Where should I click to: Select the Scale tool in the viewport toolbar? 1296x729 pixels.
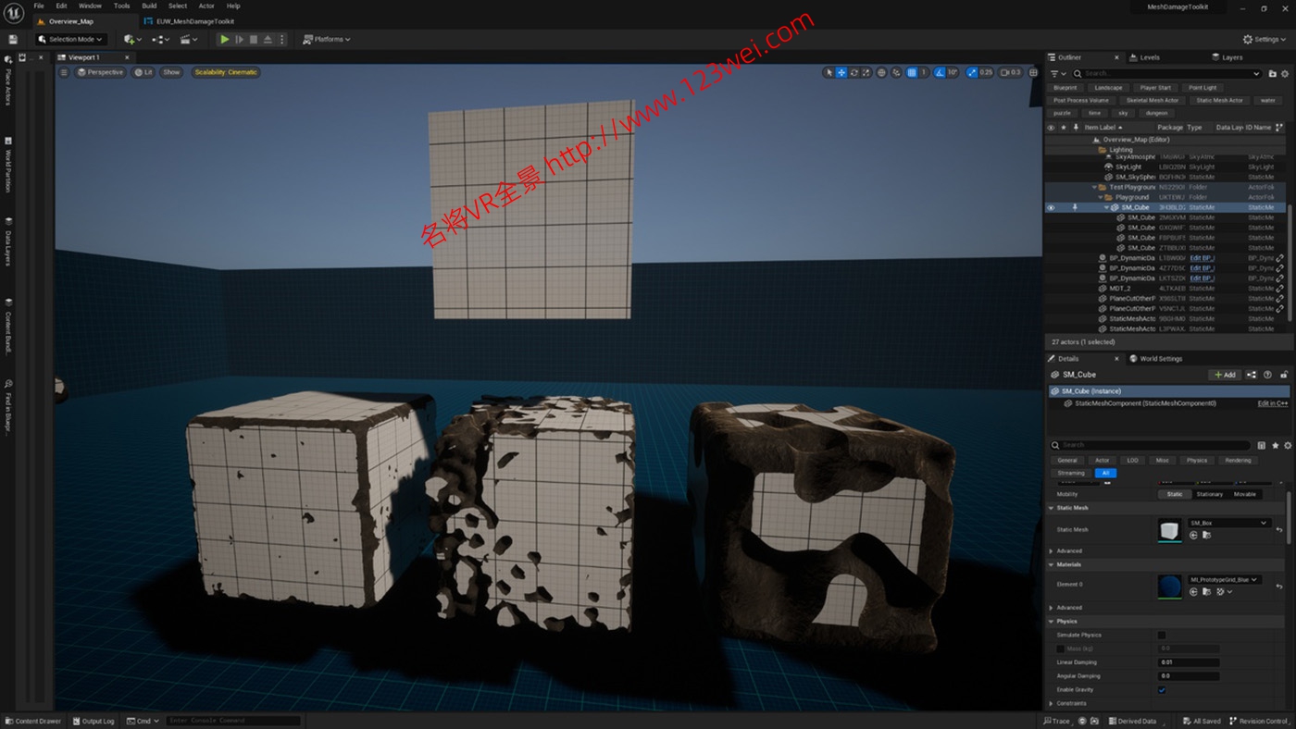point(866,73)
